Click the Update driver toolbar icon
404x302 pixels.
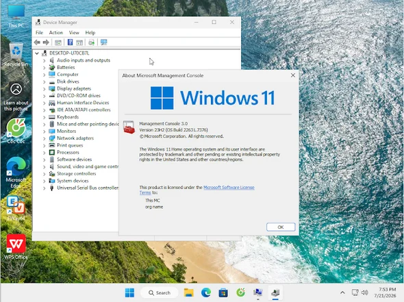pos(92,42)
